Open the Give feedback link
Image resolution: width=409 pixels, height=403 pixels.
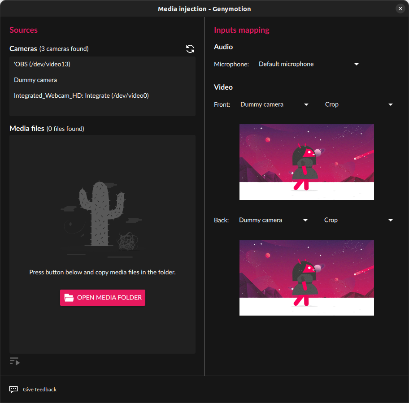coord(39,390)
